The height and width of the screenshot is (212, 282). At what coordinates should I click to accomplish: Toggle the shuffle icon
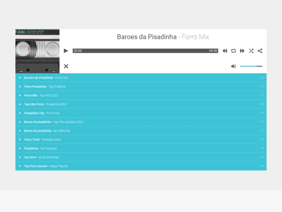coord(251,51)
